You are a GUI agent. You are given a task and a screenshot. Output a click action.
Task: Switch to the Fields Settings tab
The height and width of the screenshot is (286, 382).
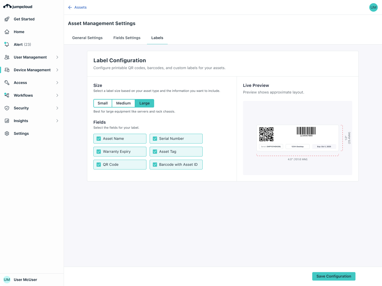pyautogui.click(x=127, y=38)
